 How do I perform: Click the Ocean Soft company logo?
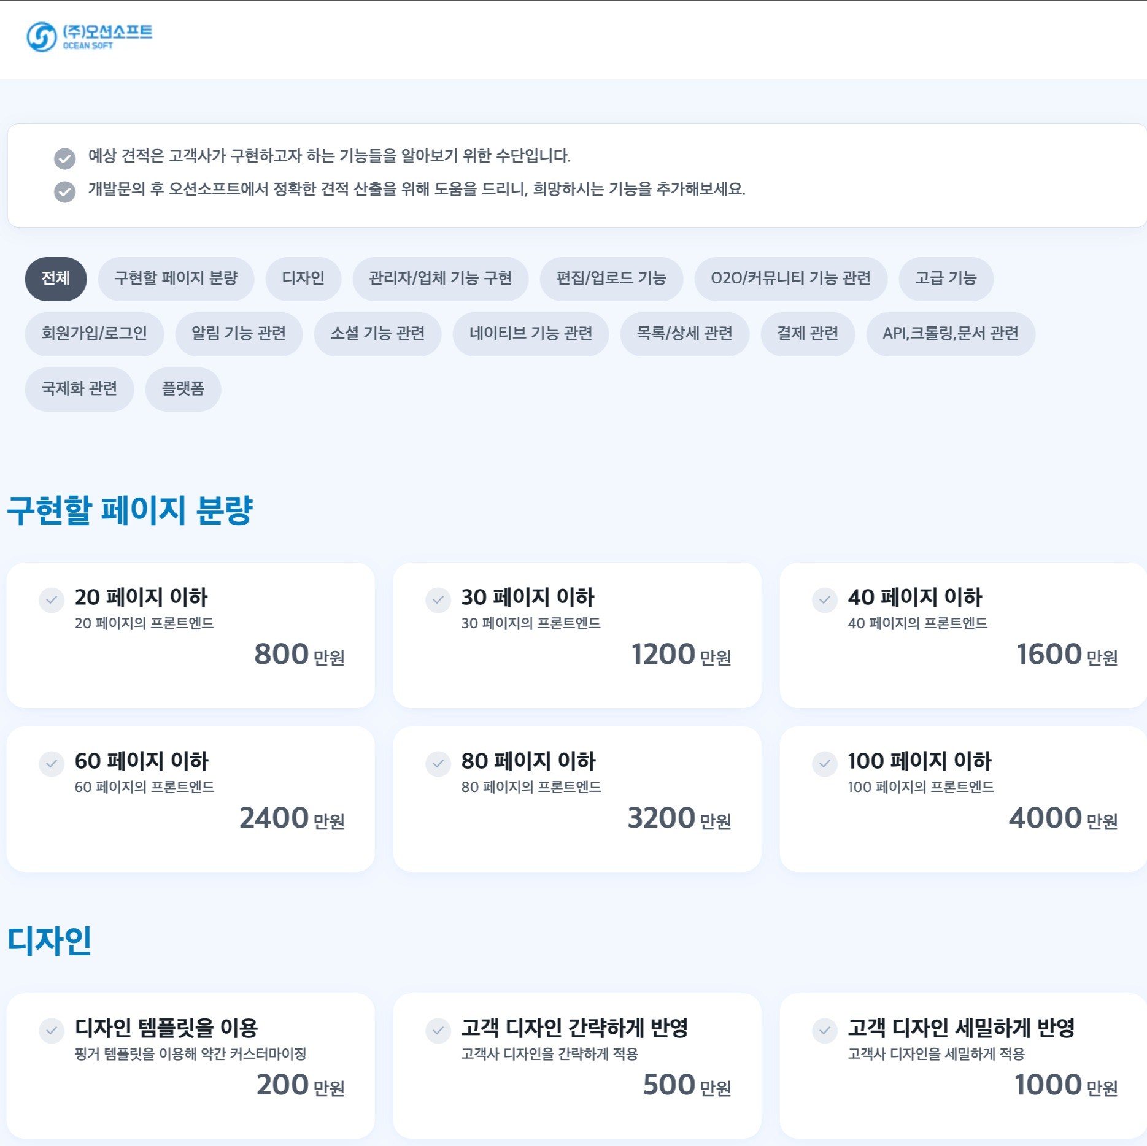[x=91, y=38]
